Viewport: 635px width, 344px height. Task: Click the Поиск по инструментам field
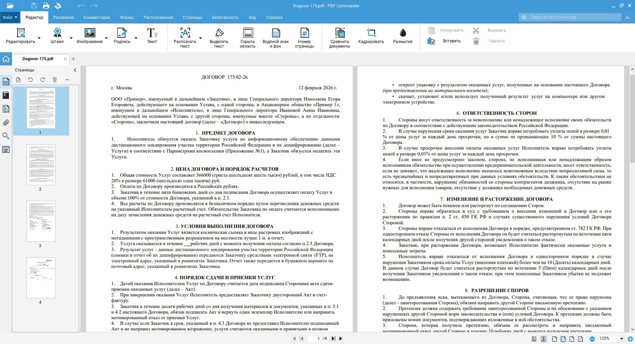tap(570, 17)
